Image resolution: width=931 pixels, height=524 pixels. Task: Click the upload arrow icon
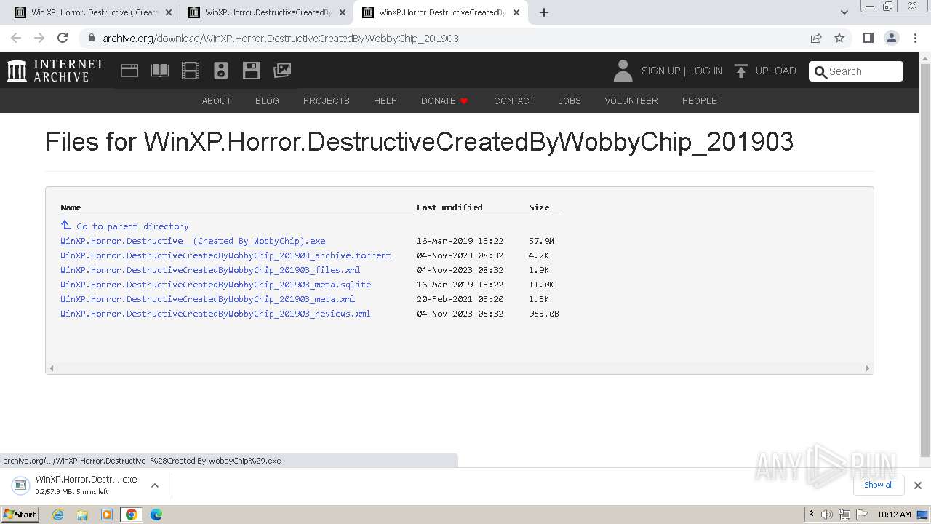click(741, 71)
